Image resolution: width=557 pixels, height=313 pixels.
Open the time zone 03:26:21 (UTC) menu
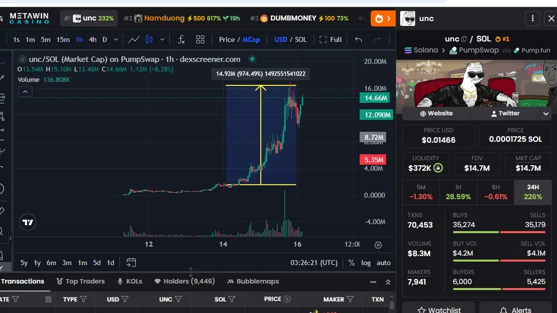tap(314, 263)
